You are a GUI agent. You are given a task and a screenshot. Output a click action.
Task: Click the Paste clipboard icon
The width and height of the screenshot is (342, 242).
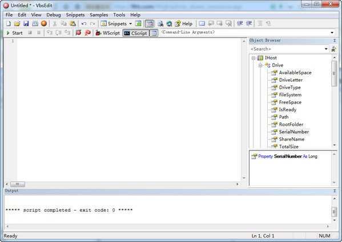coord(73,23)
